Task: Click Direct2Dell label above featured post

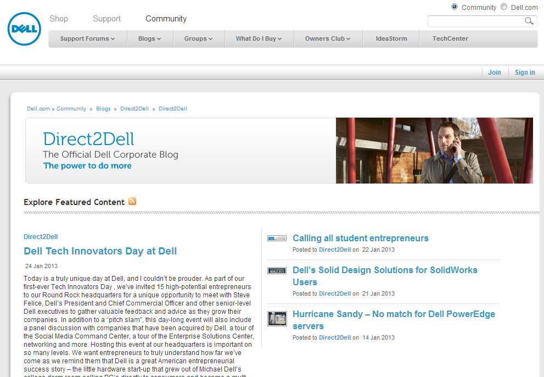Action: (41, 237)
